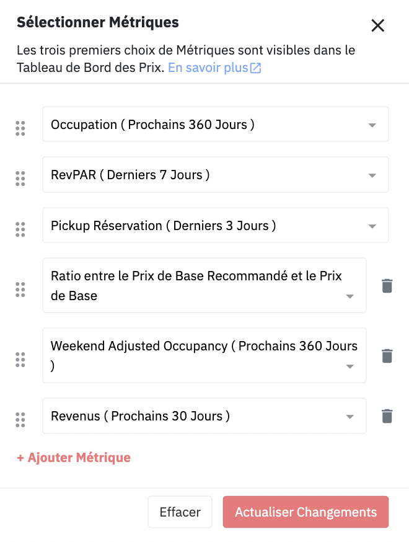
Task: Delete the Ratio Prix de Base metric
Action: pos(387,286)
